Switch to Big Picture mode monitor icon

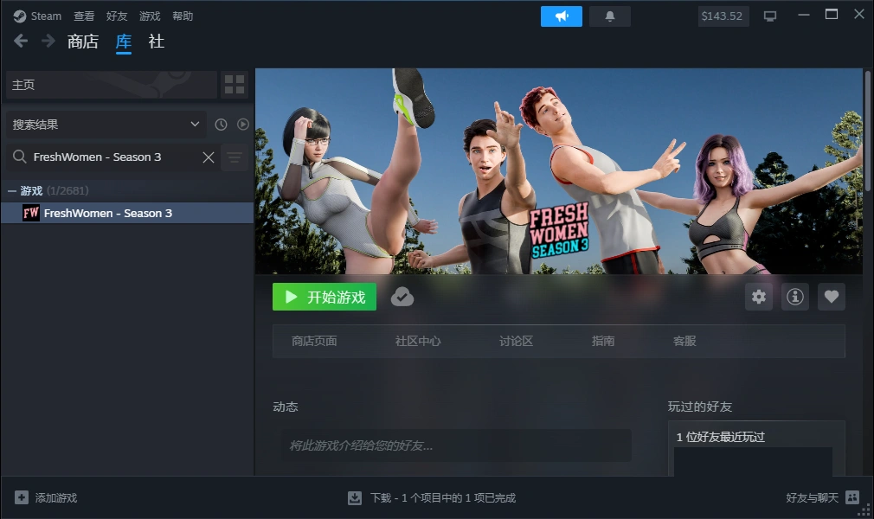click(x=770, y=16)
